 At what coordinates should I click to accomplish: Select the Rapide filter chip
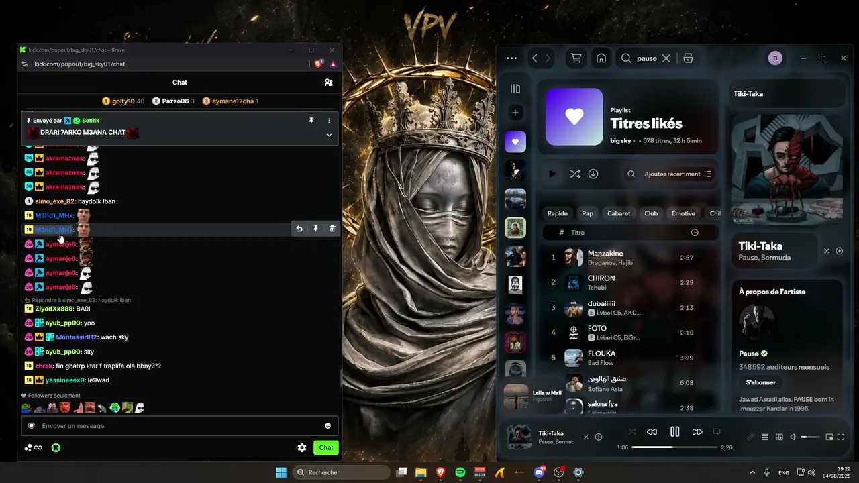pyautogui.click(x=558, y=213)
